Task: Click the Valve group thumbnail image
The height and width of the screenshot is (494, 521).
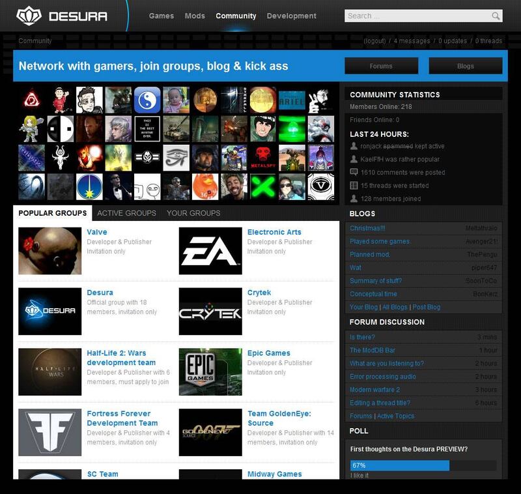Action: point(50,251)
